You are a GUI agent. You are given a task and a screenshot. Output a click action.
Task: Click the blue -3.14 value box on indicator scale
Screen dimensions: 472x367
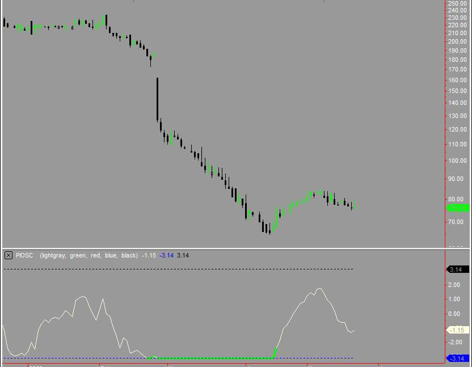click(457, 357)
